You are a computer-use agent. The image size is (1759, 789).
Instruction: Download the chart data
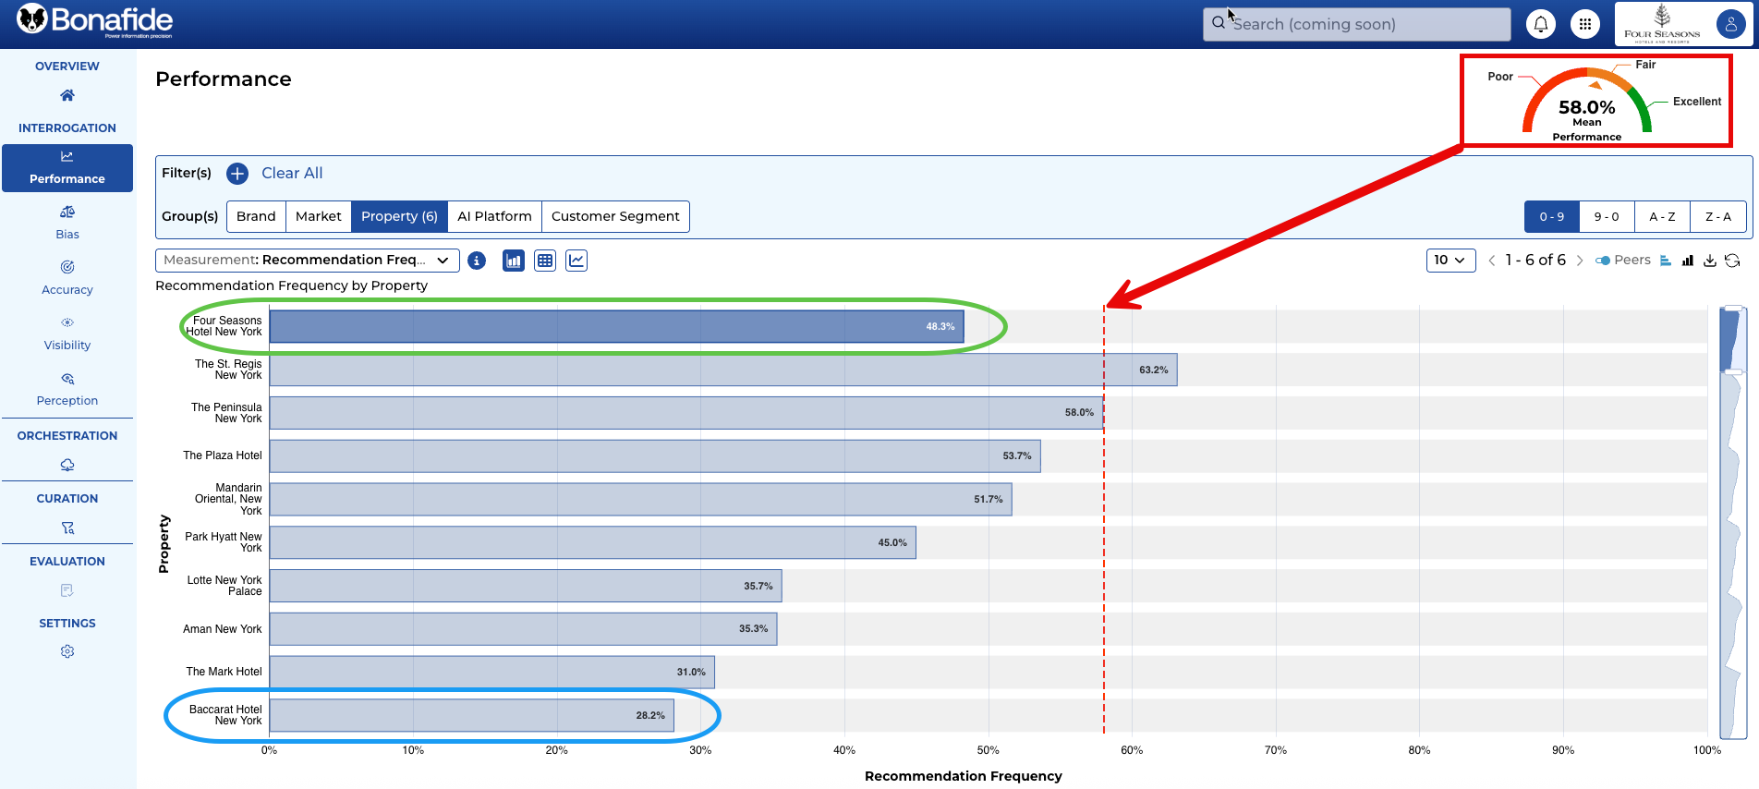[1710, 261]
